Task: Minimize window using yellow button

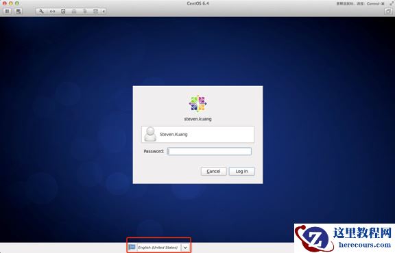Action: 10,3
